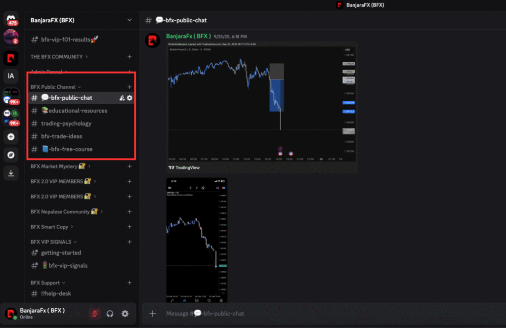Unmute the microphone in user panel

(94, 314)
